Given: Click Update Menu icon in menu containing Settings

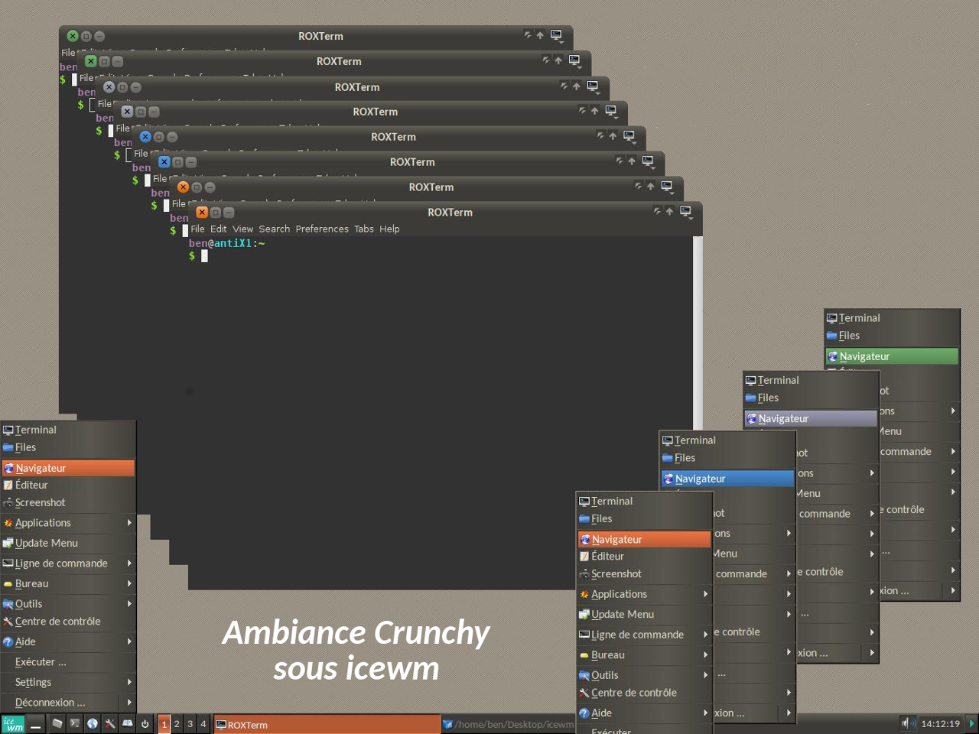Looking at the screenshot, I should click(8, 543).
